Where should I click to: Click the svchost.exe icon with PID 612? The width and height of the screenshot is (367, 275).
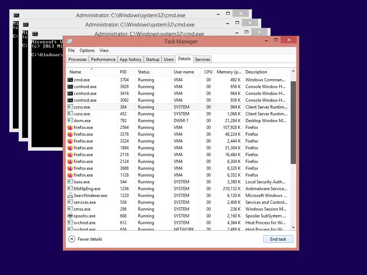[x=70, y=222]
